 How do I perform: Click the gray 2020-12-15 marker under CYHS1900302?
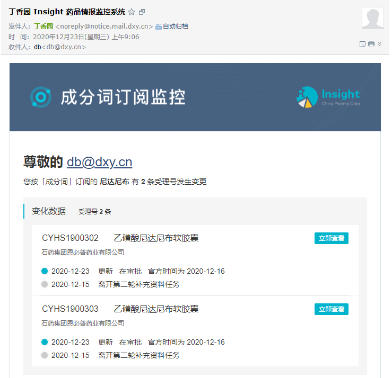pos(45,284)
